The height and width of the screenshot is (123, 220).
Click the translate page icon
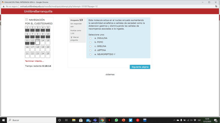[216, 6]
